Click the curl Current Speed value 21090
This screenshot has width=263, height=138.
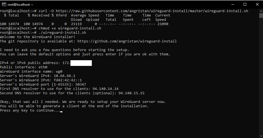point(163,24)
